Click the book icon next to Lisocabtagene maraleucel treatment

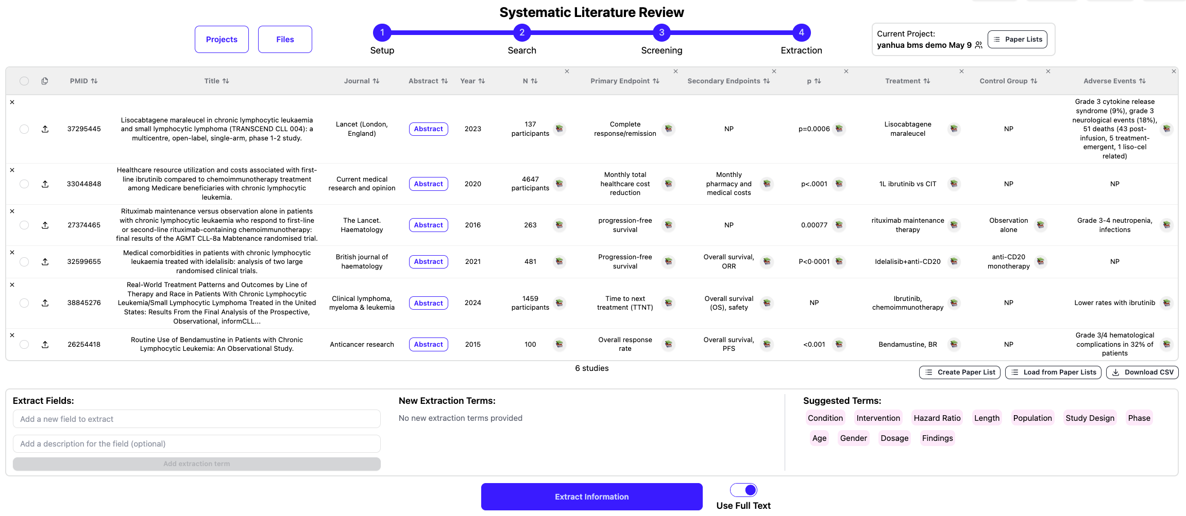pos(954,129)
